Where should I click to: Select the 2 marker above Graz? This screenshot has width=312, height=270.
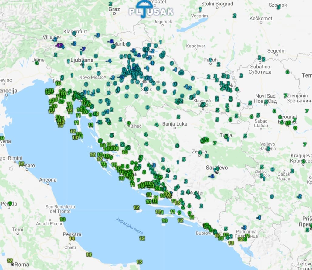[x=110, y=4]
